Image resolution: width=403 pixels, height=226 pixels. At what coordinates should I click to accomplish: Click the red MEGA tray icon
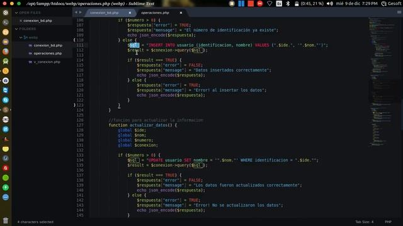(260, 4)
